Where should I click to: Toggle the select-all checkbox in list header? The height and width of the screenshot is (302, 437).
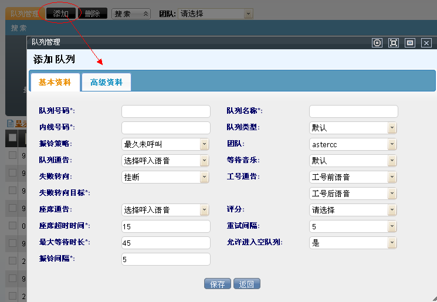(12, 138)
